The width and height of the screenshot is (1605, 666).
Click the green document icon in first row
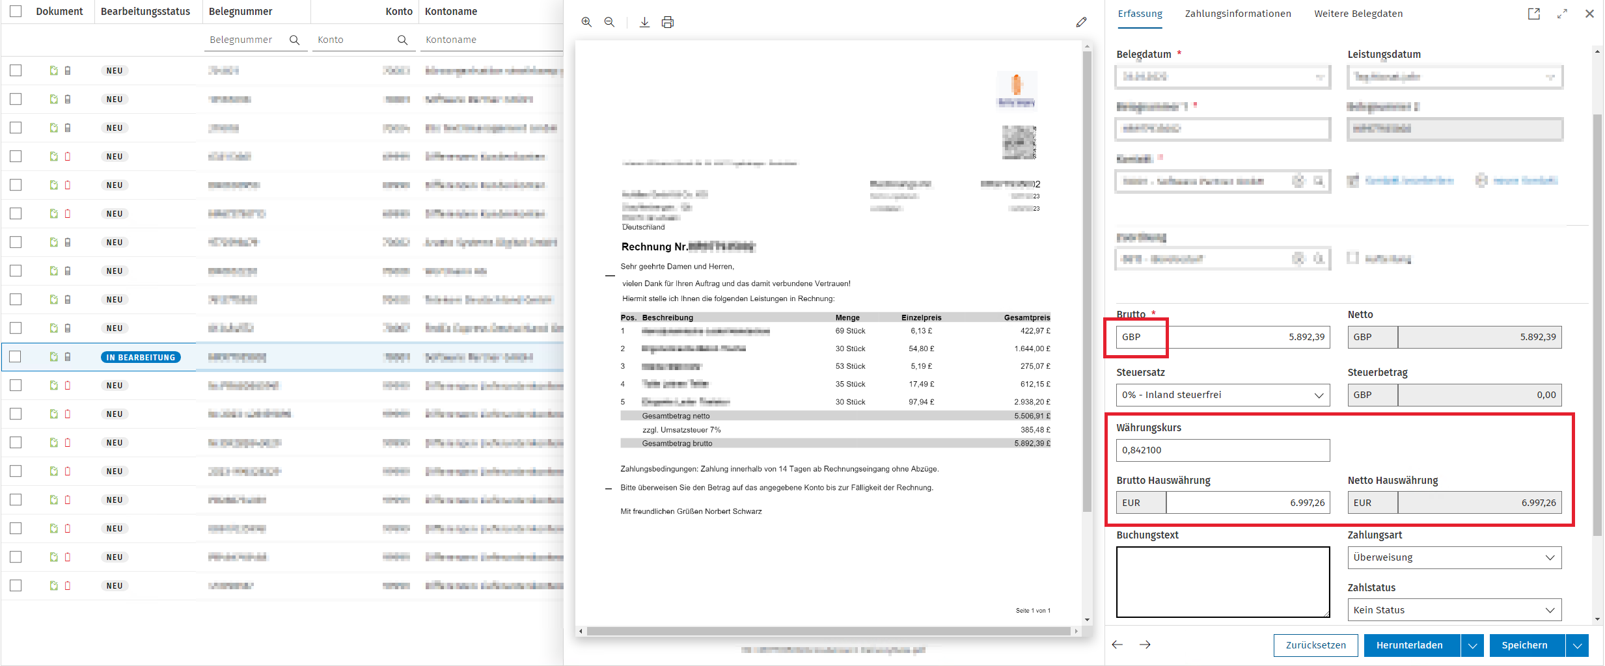click(54, 70)
